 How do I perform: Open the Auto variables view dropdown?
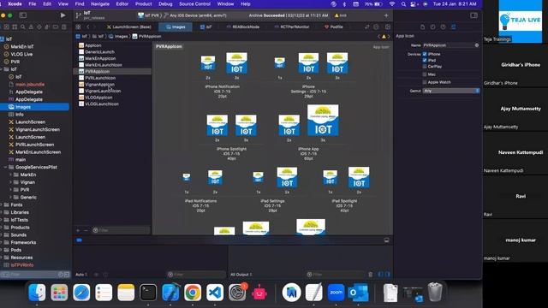(x=81, y=275)
